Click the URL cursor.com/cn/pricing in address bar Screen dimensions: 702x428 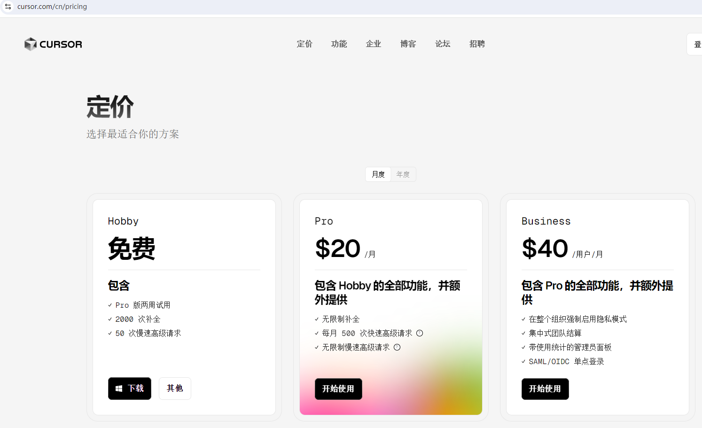pyautogui.click(x=52, y=7)
